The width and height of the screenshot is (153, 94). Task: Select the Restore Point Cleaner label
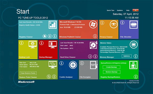click(28, 77)
